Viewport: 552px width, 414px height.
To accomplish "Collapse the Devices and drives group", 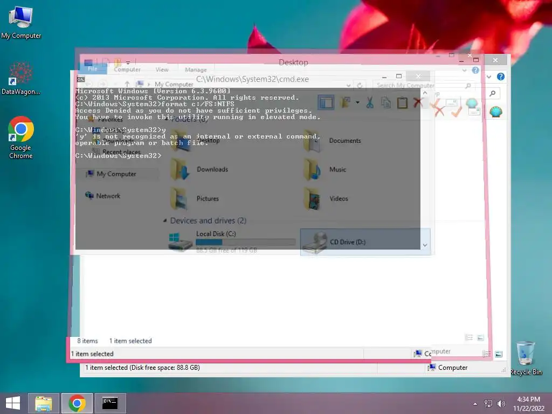I will [x=165, y=220].
